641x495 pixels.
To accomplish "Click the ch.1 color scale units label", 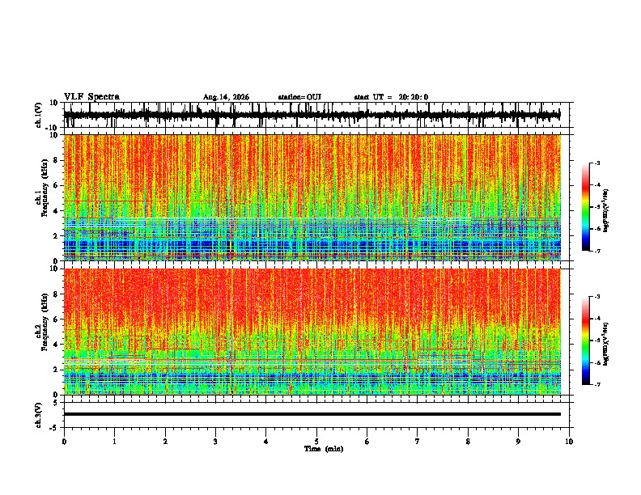I will [x=606, y=210].
